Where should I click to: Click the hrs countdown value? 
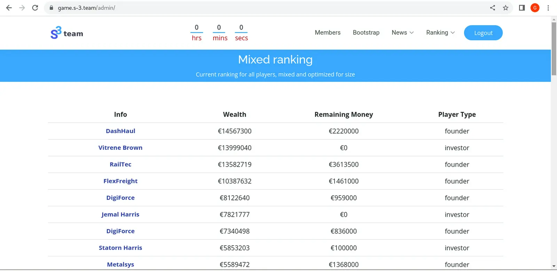coord(197,27)
